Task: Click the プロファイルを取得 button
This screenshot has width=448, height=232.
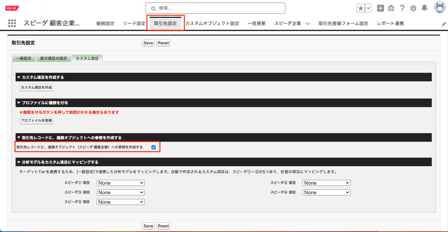Action: [x=36, y=120]
